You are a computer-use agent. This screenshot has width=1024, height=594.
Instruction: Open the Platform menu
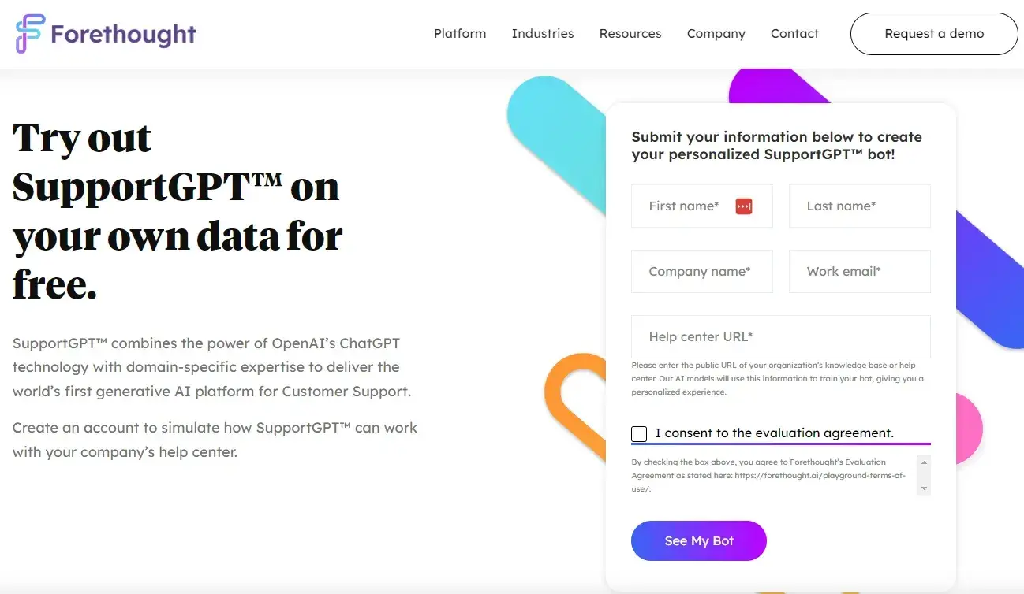tap(460, 34)
